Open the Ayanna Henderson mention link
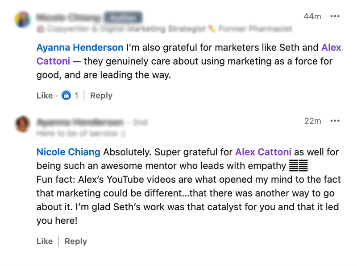 [x=80, y=47]
